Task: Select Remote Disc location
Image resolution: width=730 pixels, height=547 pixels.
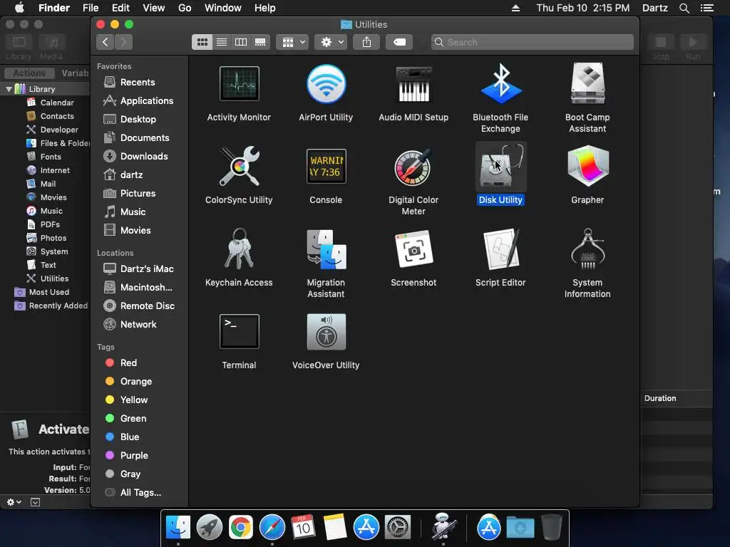Action: 139,306
